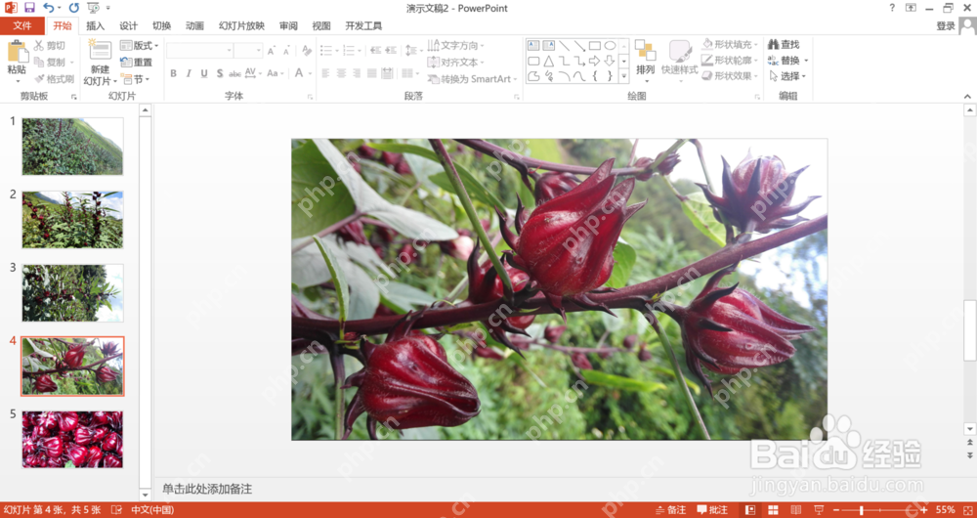Viewport: 977px width, 518px height.
Task: Redo the action in quick access toolbar
Action: pyautogui.click(x=74, y=8)
